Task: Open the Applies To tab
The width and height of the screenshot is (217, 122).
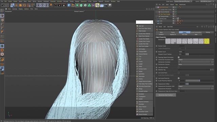Action: point(173,35)
